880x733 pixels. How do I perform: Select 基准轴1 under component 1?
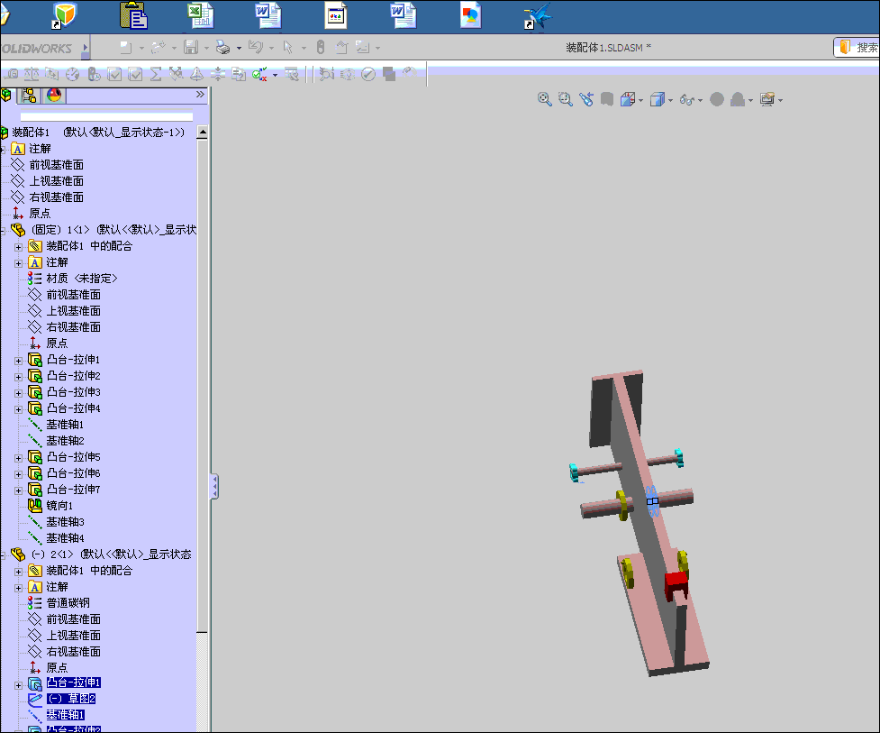pos(65,425)
